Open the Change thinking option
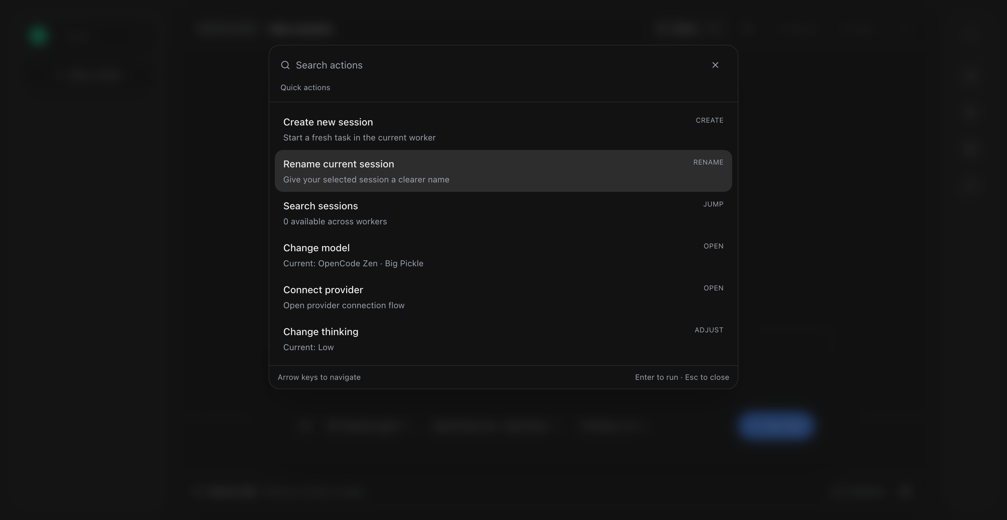The width and height of the screenshot is (1007, 520). click(x=321, y=332)
